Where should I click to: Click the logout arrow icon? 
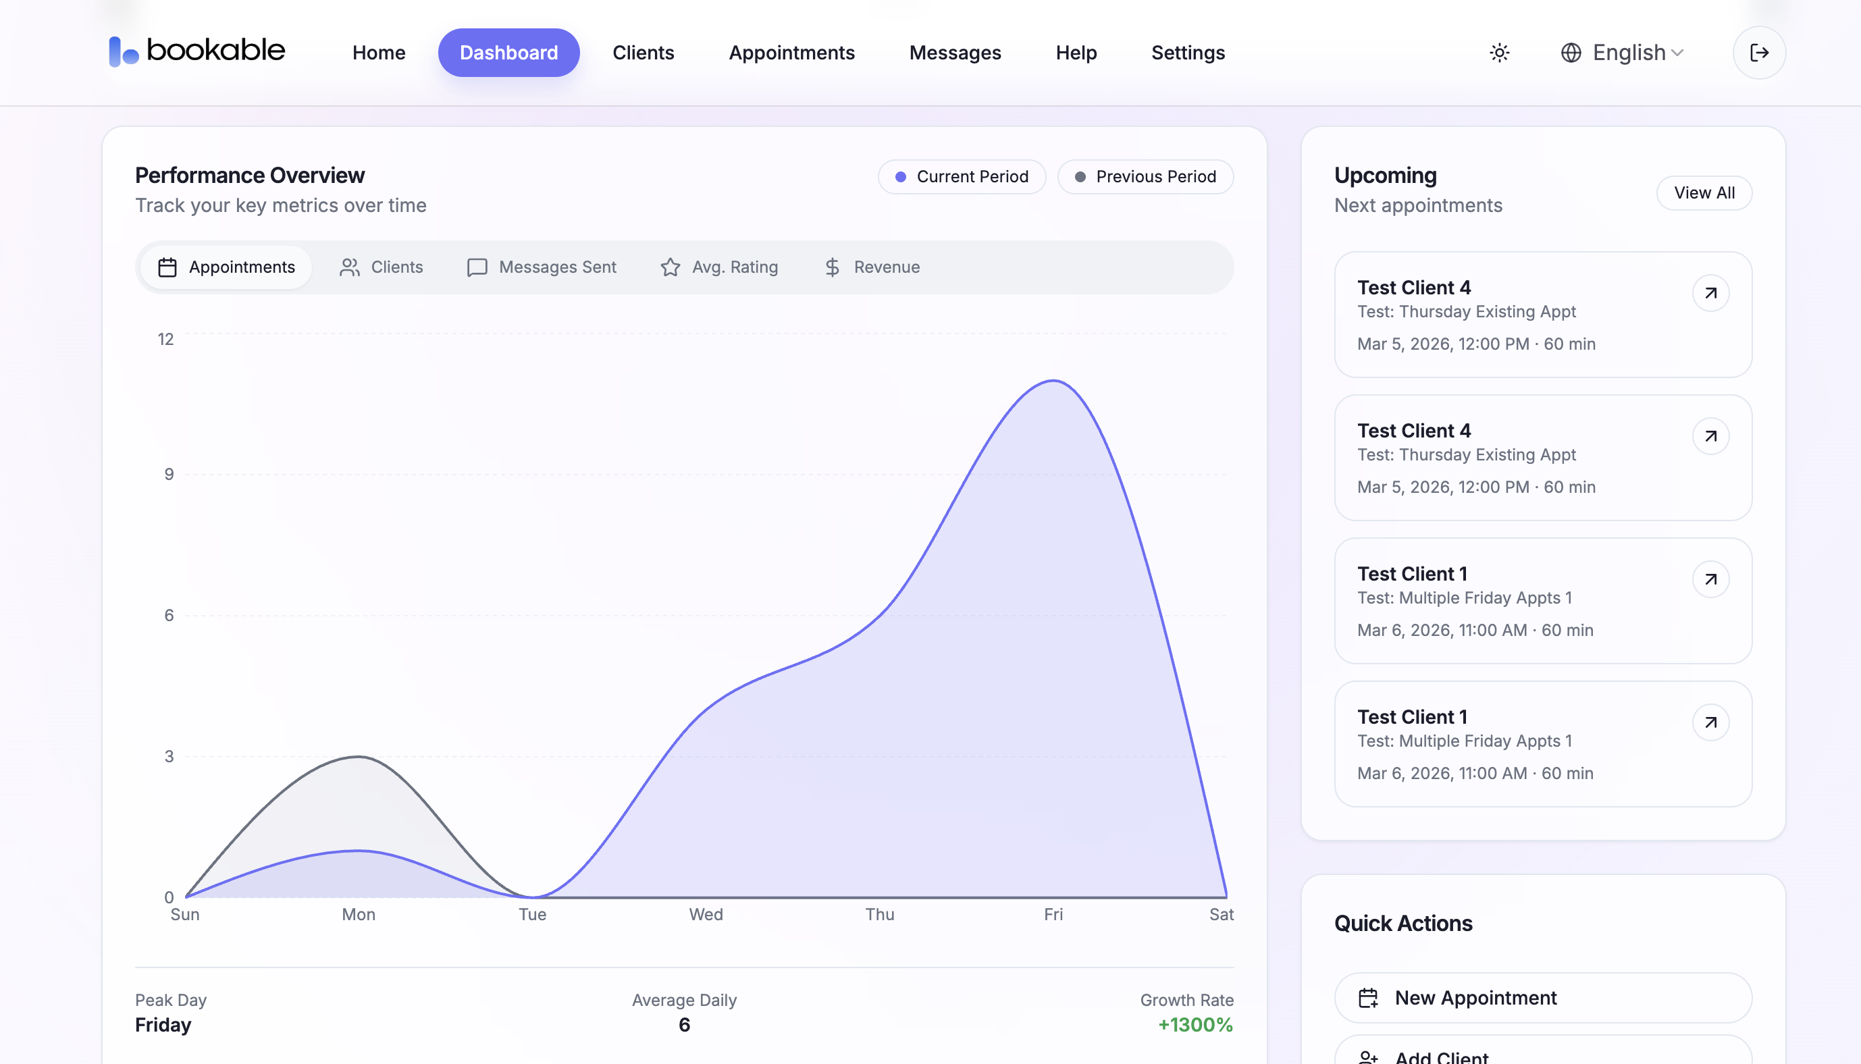(1759, 53)
